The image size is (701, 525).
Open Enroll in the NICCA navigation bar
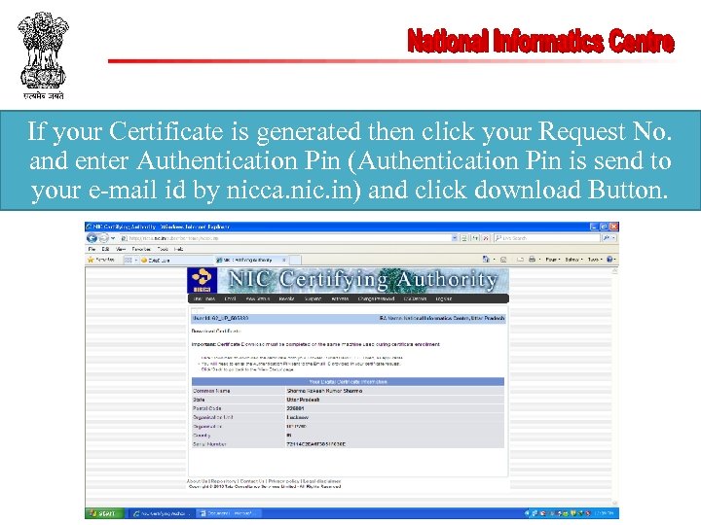pyautogui.click(x=230, y=298)
